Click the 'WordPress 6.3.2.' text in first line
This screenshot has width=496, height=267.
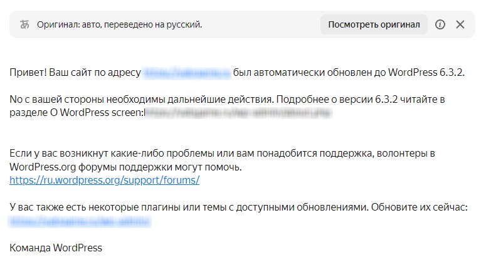426,73
